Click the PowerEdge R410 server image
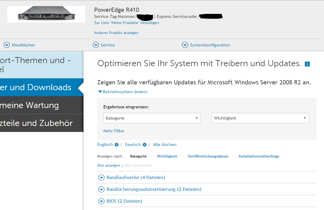Image resolution: width=324 pixels, height=210 pixels. coord(46,14)
